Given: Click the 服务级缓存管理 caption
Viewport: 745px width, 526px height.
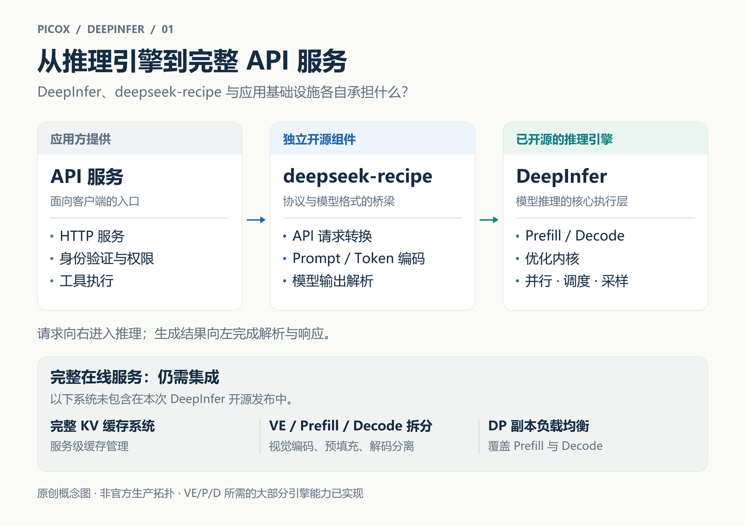Looking at the screenshot, I should pyautogui.click(x=89, y=446).
